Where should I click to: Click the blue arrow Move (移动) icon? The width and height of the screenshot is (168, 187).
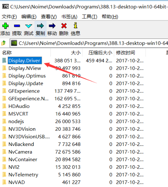(52, 26)
